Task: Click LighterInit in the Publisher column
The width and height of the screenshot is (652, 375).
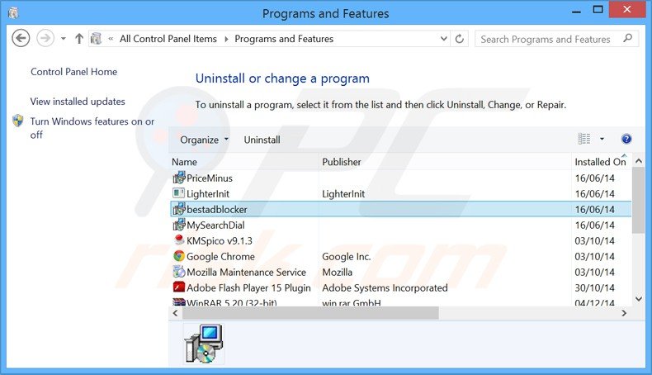Action: pos(343,194)
